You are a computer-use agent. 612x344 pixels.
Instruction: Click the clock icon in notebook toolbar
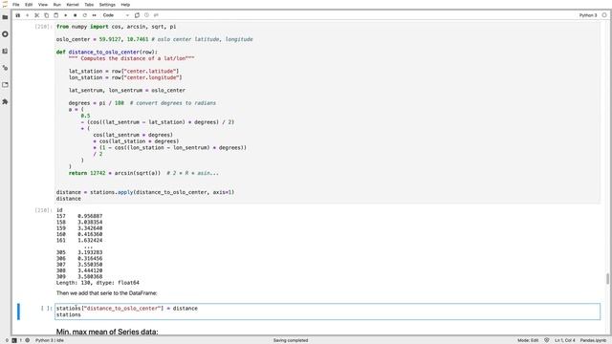pyautogui.click(x=146, y=15)
